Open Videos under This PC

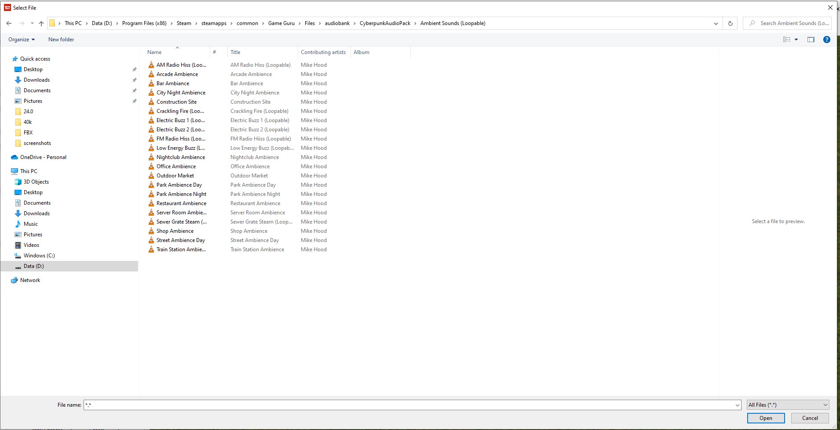tap(31, 245)
